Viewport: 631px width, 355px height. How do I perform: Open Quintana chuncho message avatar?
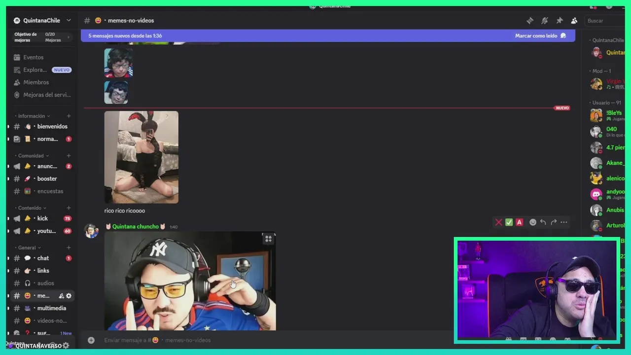[92, 231]
